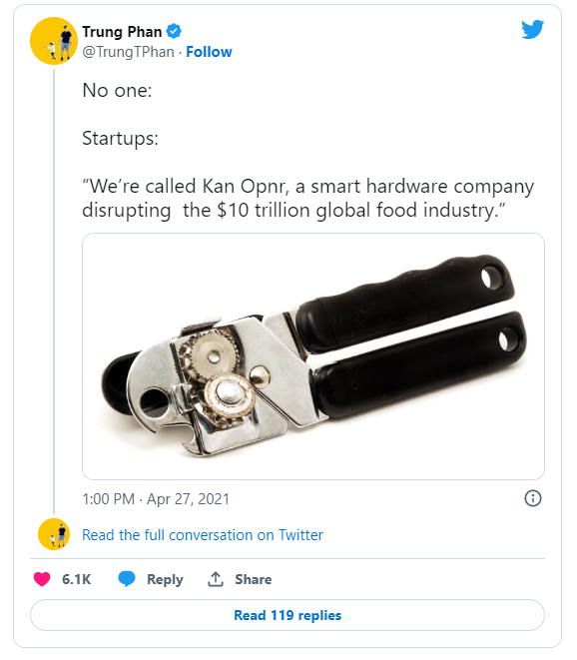Open the Read 119 replies button
Viewport: 577px width, 660px height.
288,615
